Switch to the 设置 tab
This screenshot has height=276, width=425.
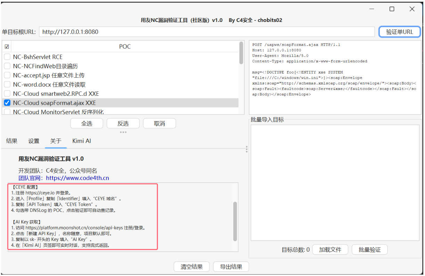click(34, 141)
